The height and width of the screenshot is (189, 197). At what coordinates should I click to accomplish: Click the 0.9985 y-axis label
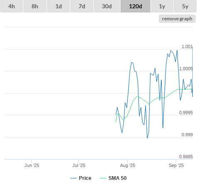(186, 157)
